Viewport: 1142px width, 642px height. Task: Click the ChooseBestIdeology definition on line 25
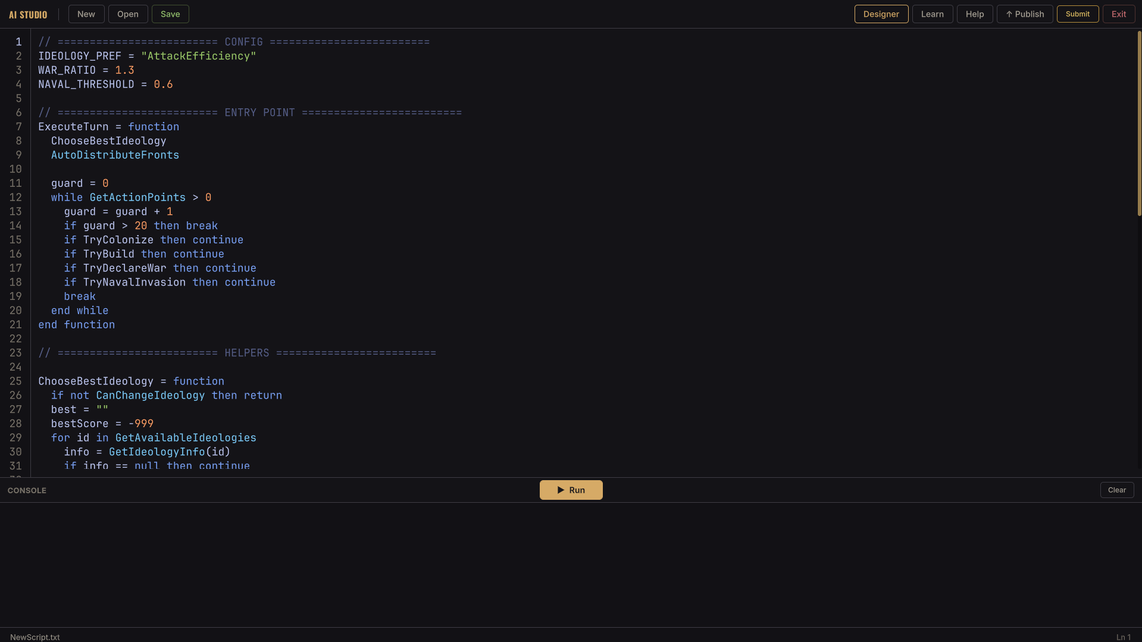tap(96, 381)
